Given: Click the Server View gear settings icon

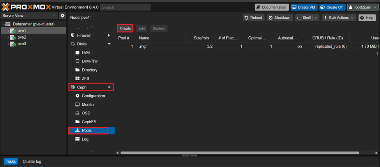Looking at the screenshot, I should [62, 16].
